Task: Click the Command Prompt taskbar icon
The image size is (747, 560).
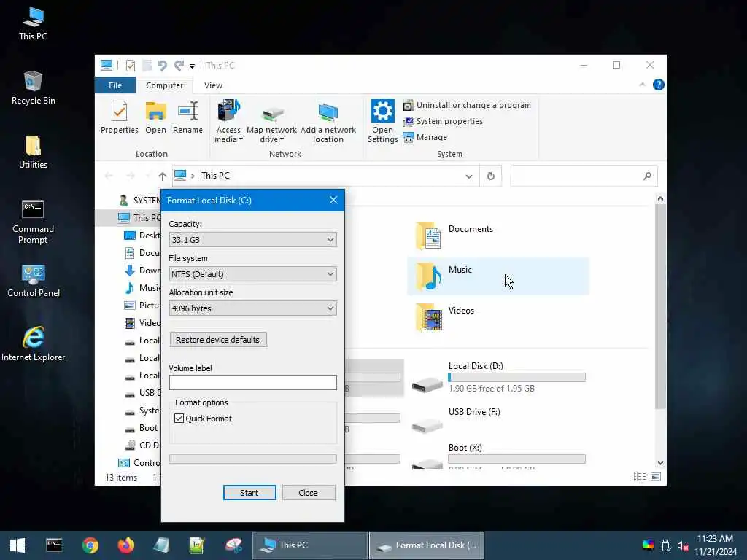Action: [x=54, y=545]
